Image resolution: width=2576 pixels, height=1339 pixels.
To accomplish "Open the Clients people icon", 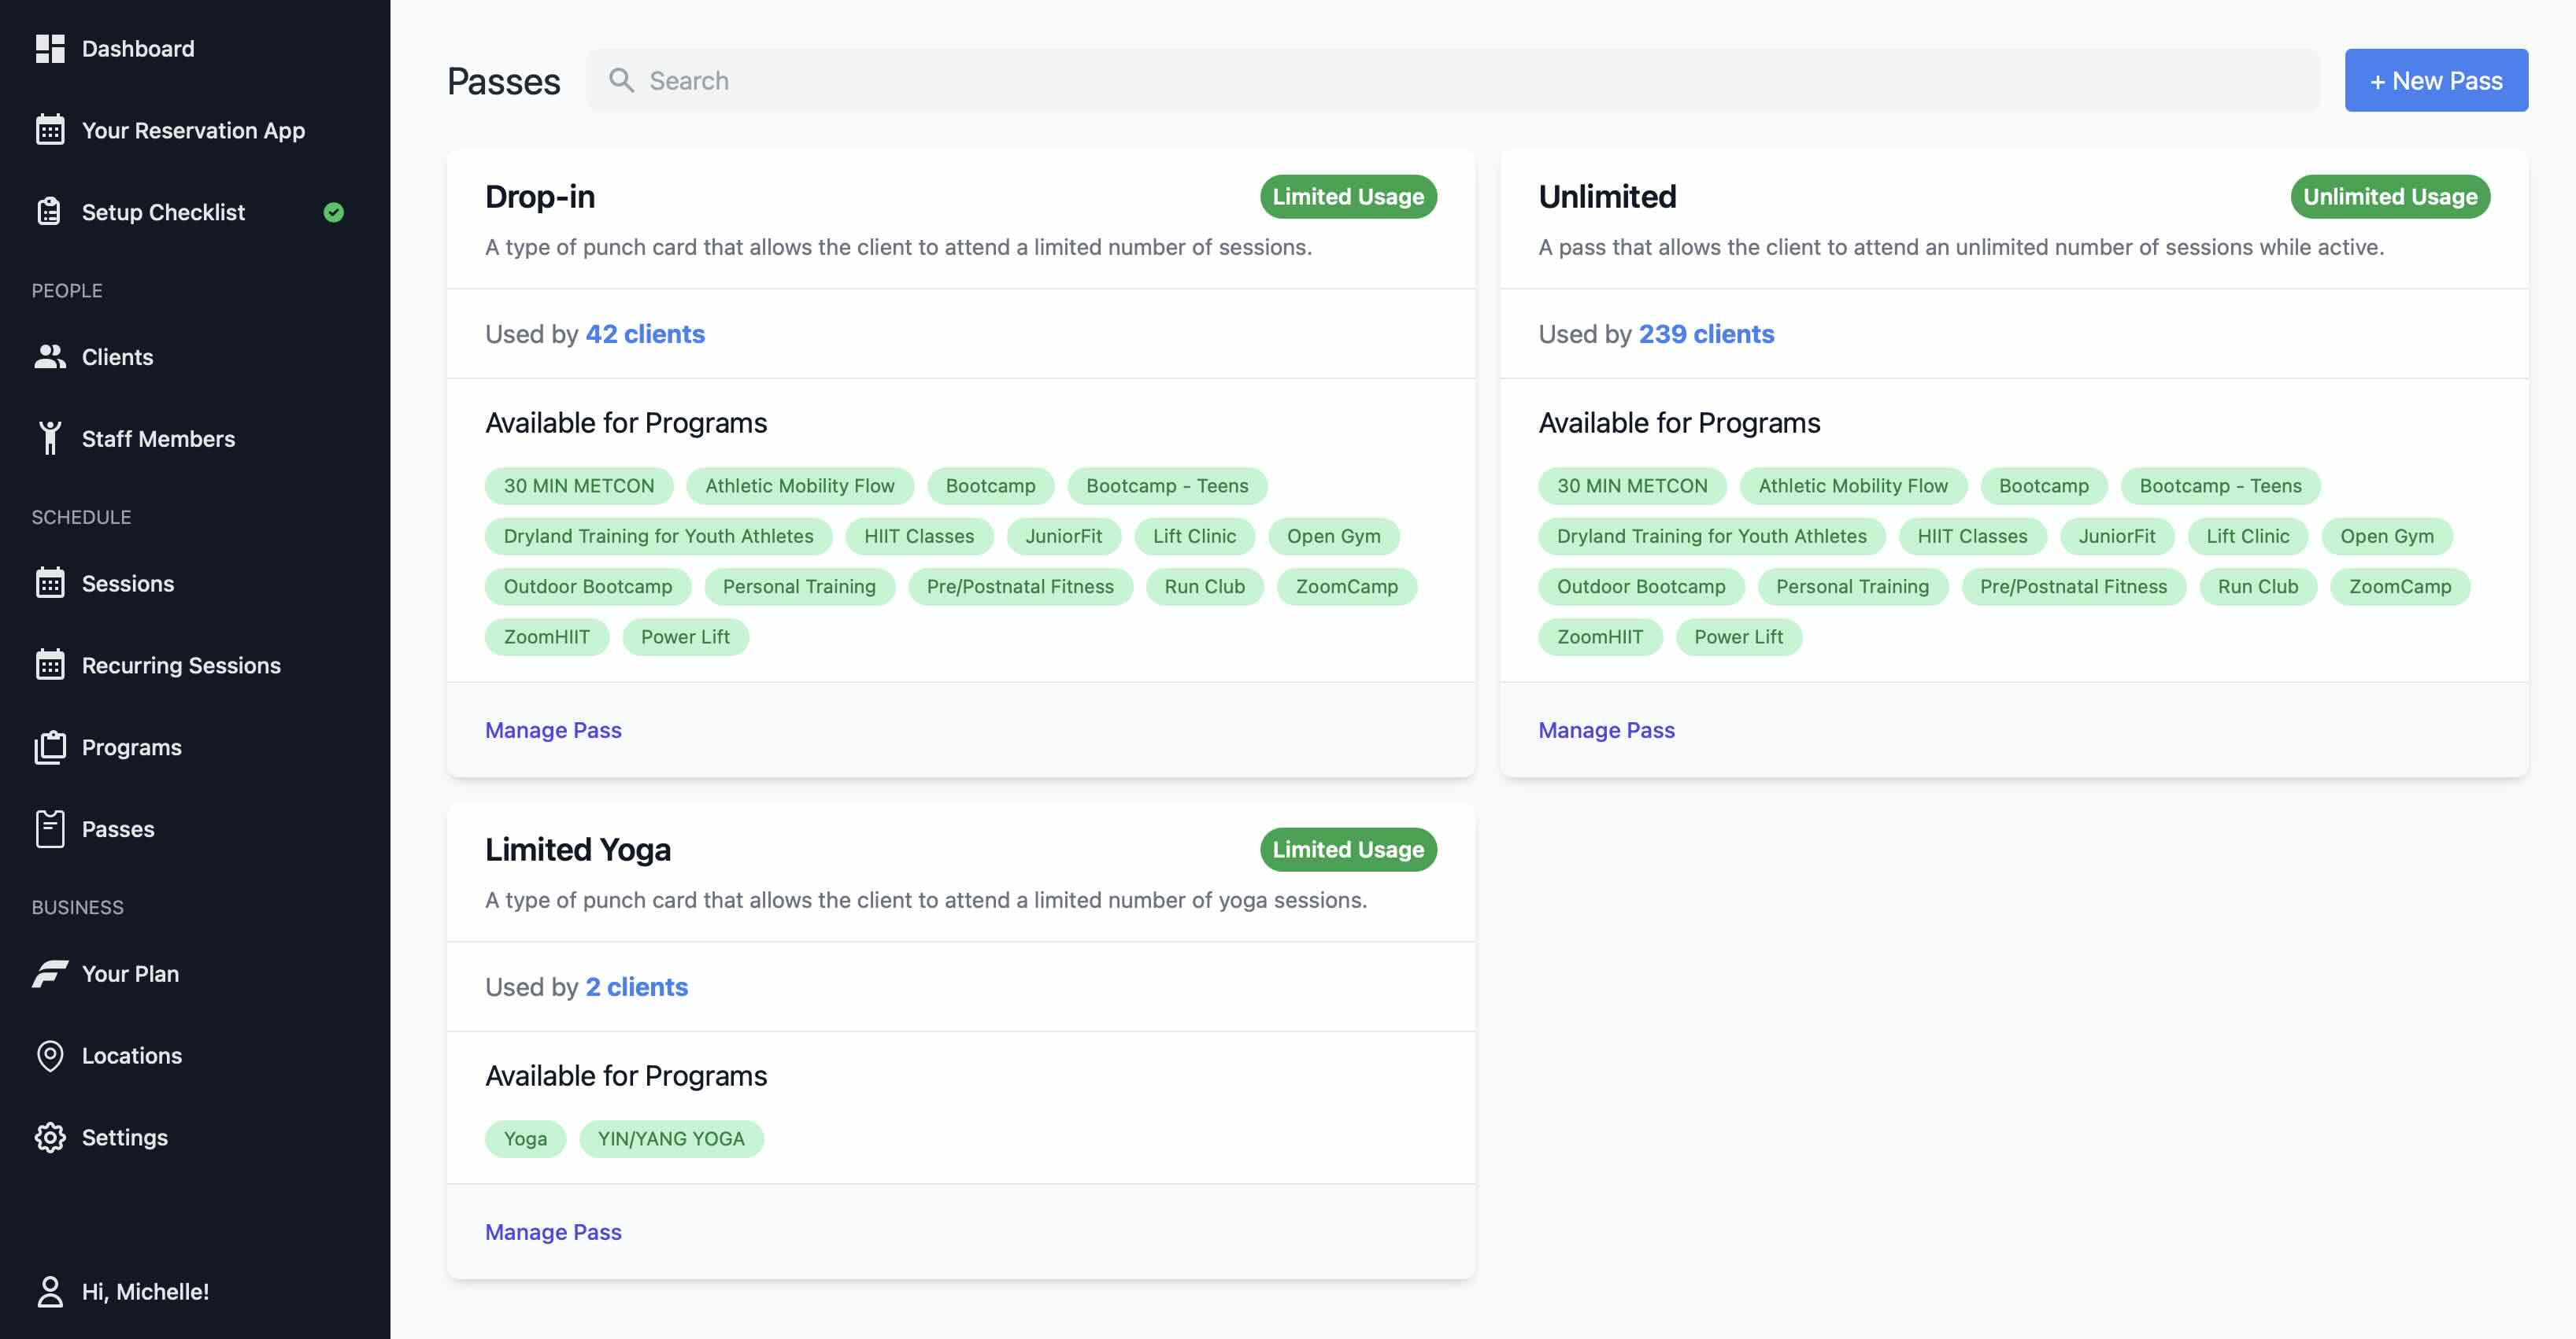I will pyautogui.click(x=50, y=356).
